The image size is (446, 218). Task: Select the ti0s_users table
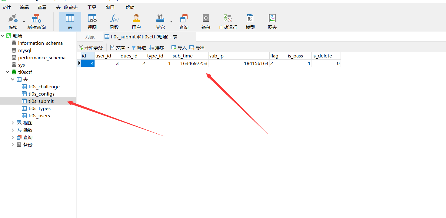[39, 116]
